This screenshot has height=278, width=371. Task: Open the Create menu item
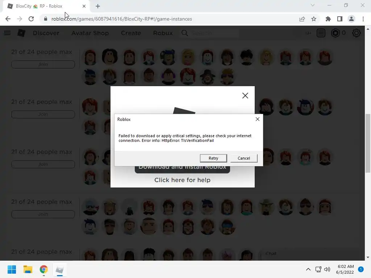[x=131, y=33]
